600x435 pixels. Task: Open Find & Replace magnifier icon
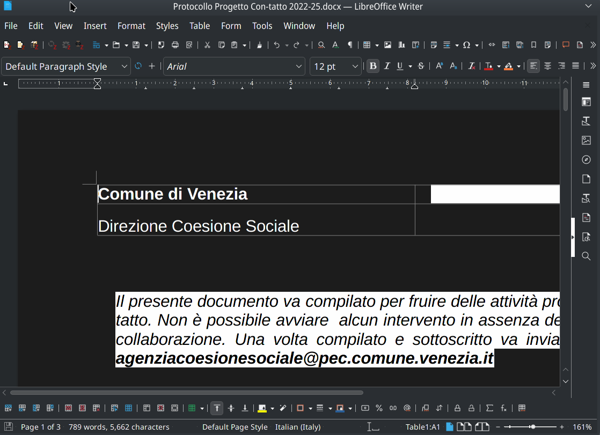(x=321, y=45)
